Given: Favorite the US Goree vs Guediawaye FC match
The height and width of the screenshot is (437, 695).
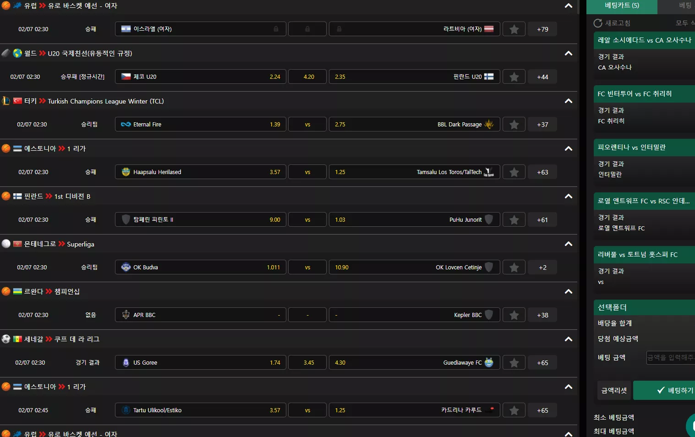Looking at the screenshot, I should pos(514,363).
